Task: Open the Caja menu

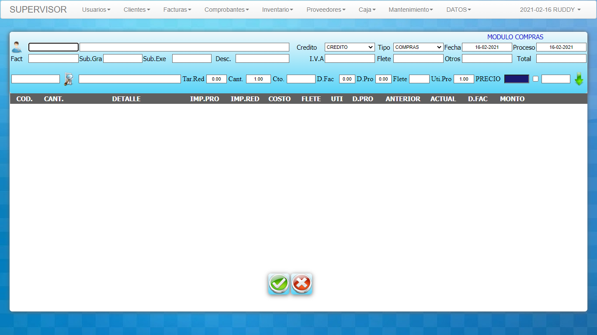Action: [367, 10]
